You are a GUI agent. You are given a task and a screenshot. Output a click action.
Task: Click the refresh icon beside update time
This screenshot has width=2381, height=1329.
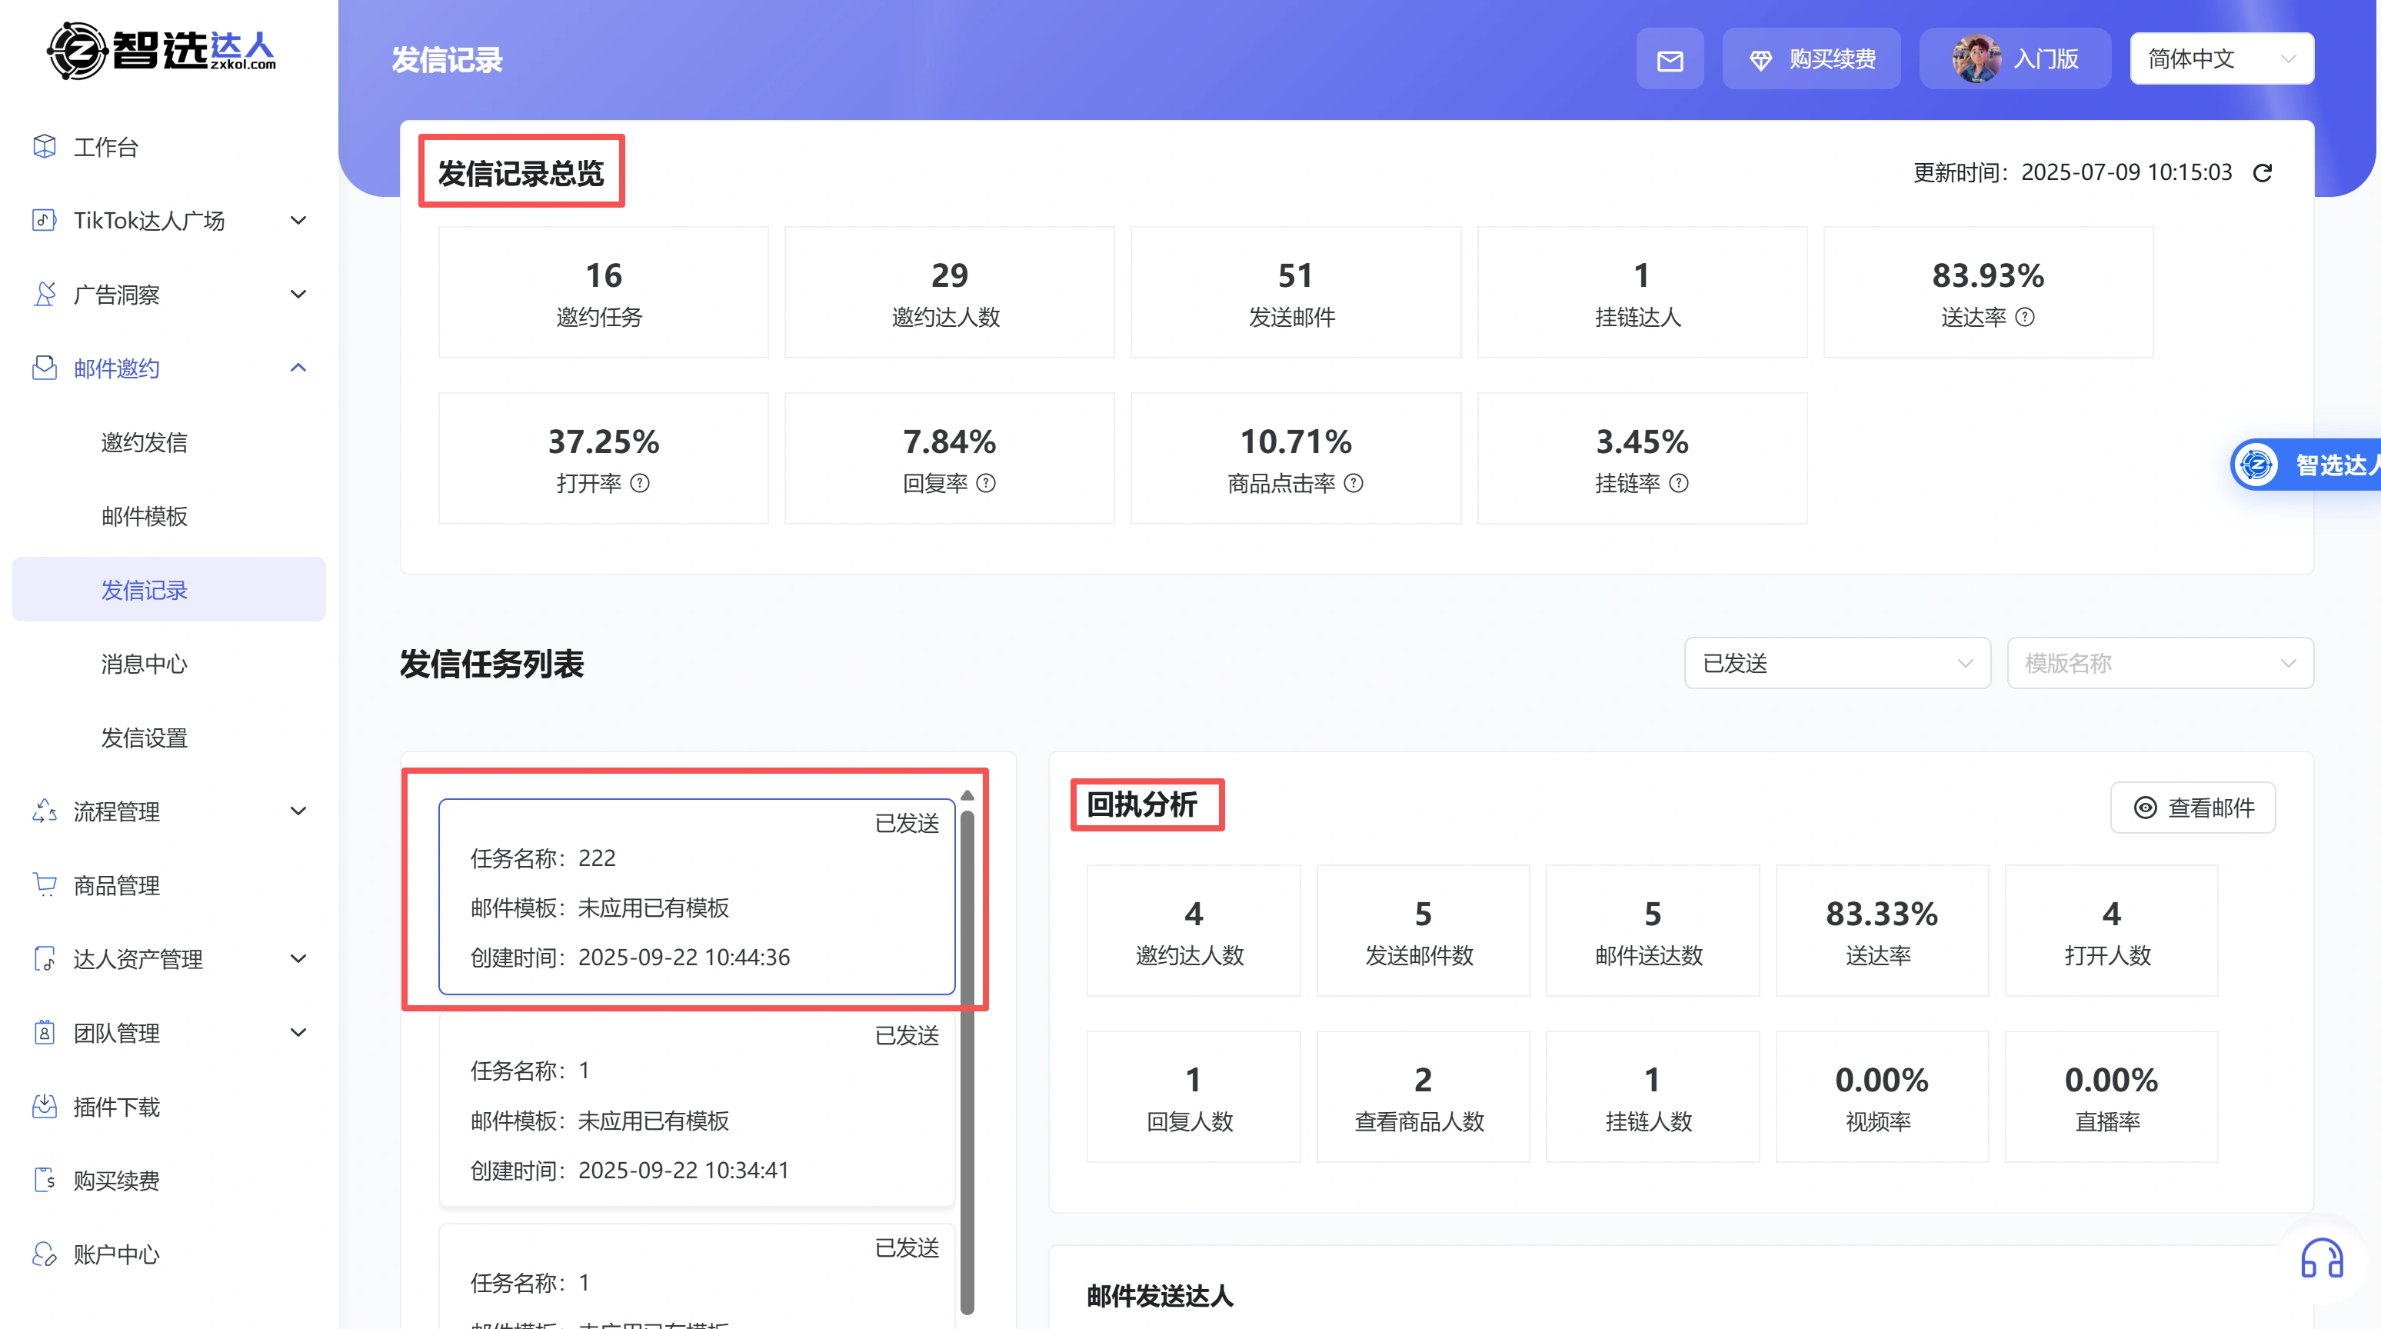tap(2262, 173)
